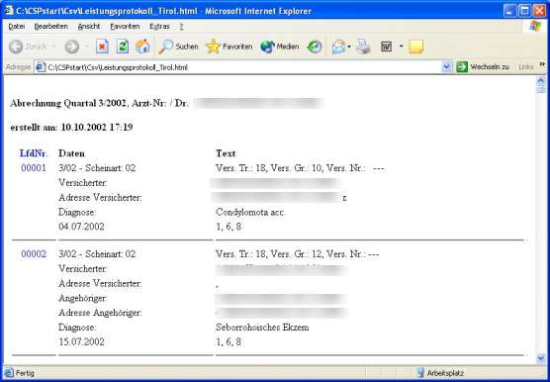The image size is (550, 382).
Task: Click the Wechseln zu button
Action: pos(483,66)
